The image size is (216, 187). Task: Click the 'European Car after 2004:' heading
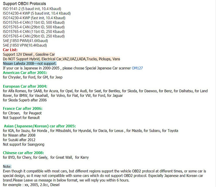point(25,86)
